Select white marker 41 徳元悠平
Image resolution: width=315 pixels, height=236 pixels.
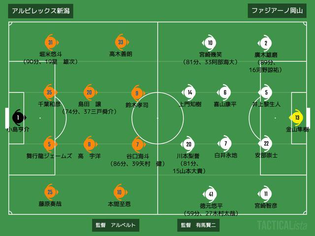[x=210, y=194]
